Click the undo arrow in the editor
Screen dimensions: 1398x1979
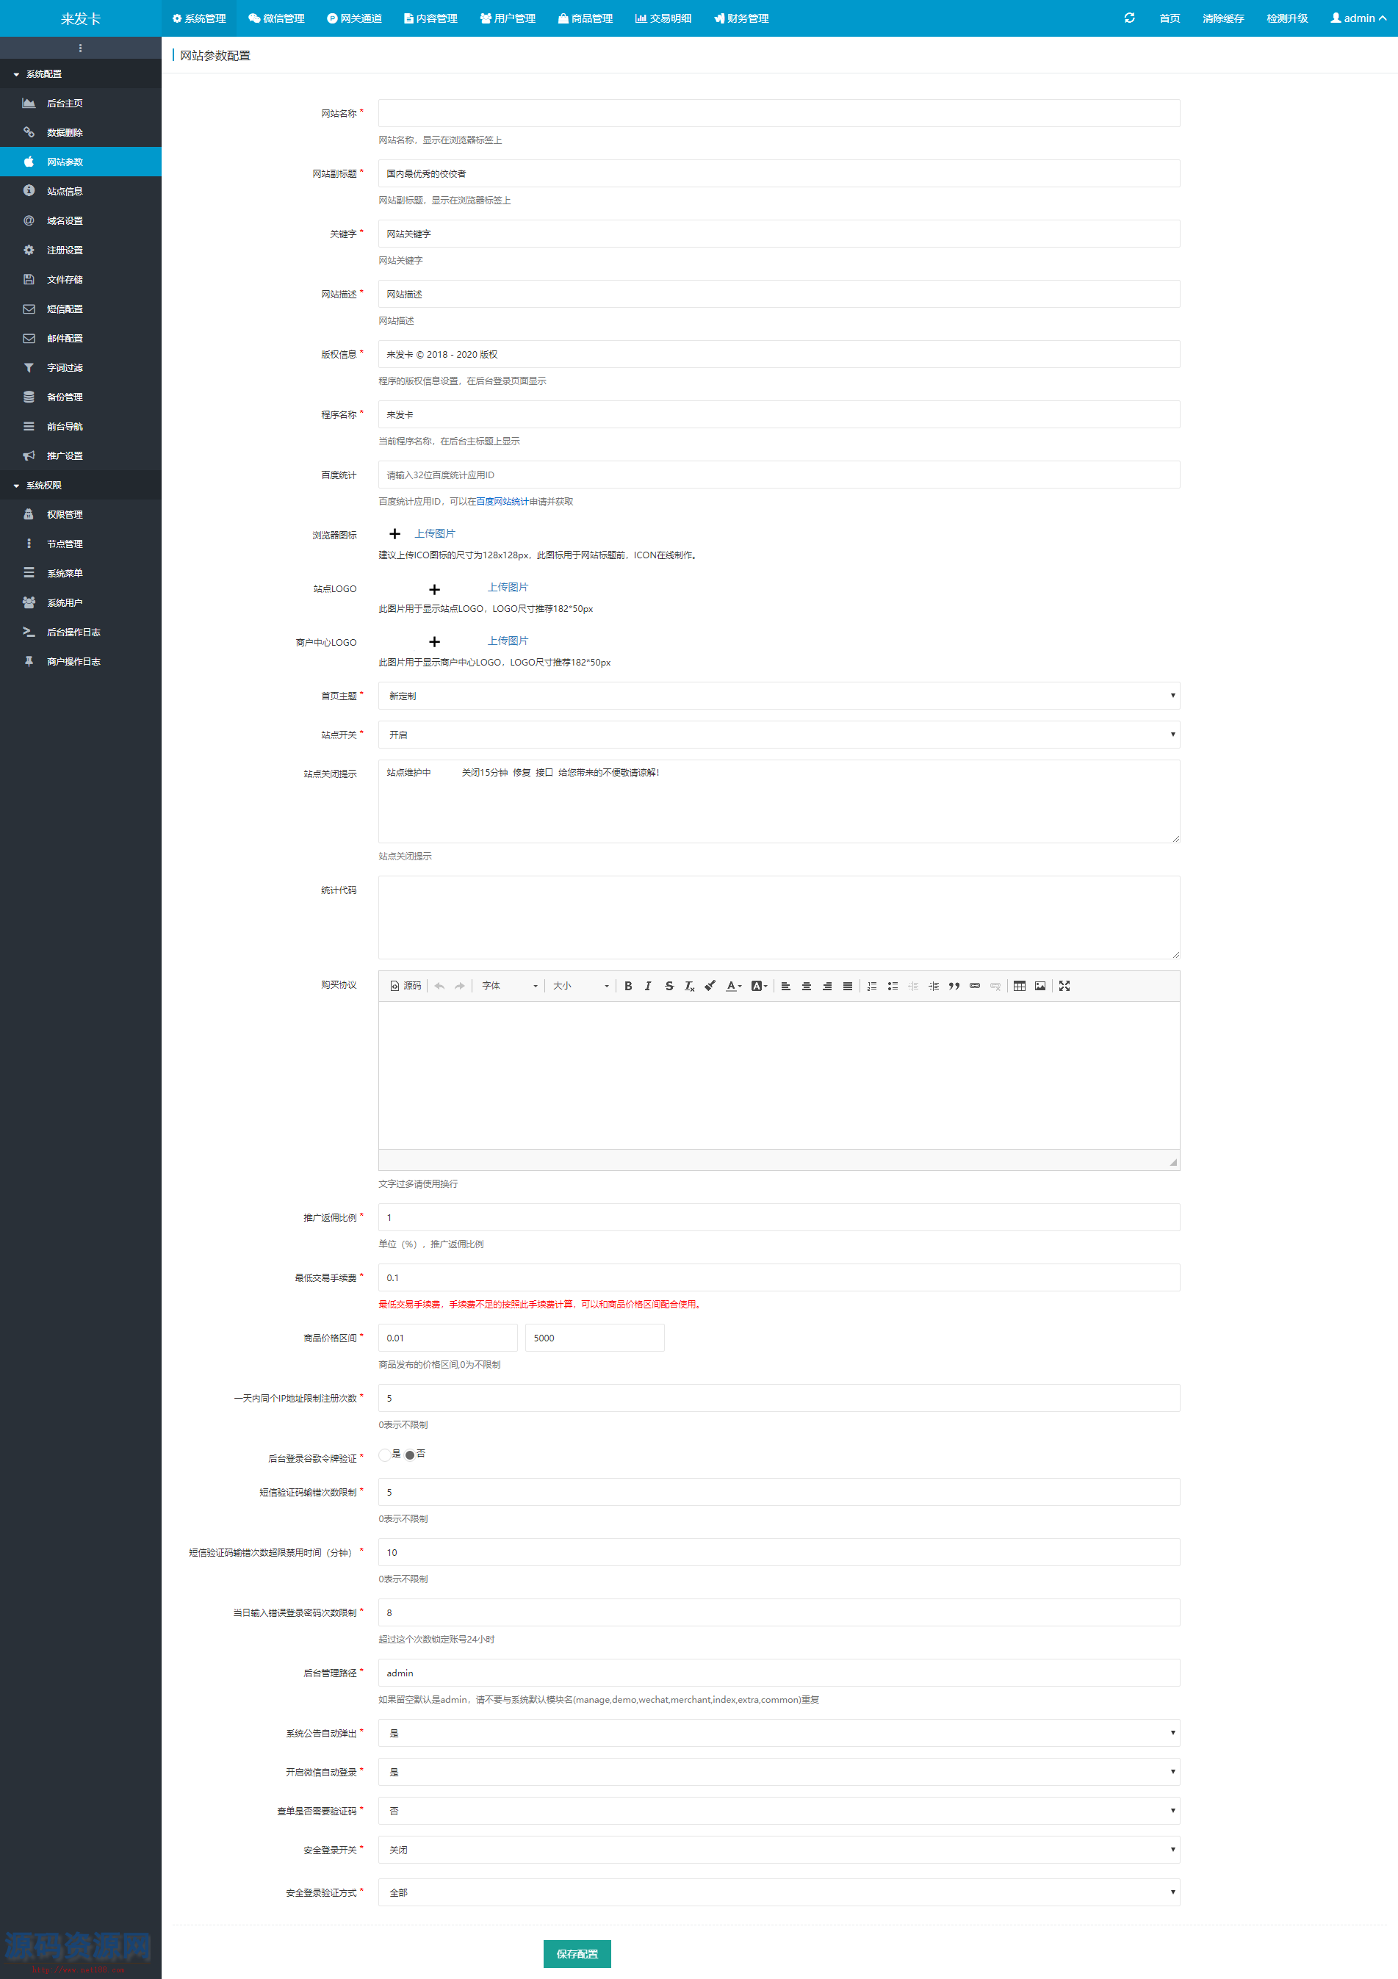439,986
